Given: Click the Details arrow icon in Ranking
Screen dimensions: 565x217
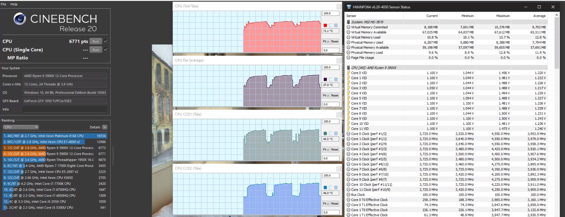Looking at the screenshot, I should pos(105,127).
